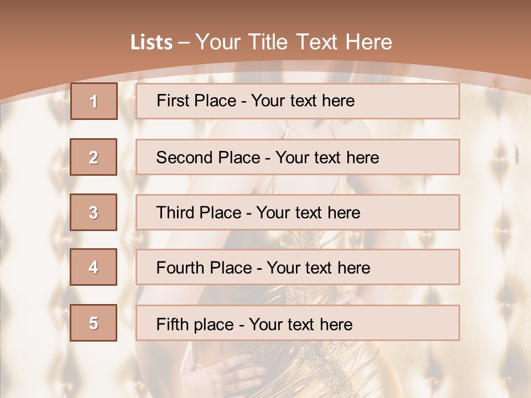Click 'Your text here' in fifth row
Screen dimensions: 531x398
300,324
